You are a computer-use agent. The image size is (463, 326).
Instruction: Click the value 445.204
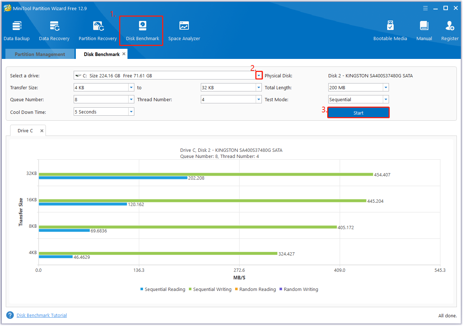click(x=375, y=201)
